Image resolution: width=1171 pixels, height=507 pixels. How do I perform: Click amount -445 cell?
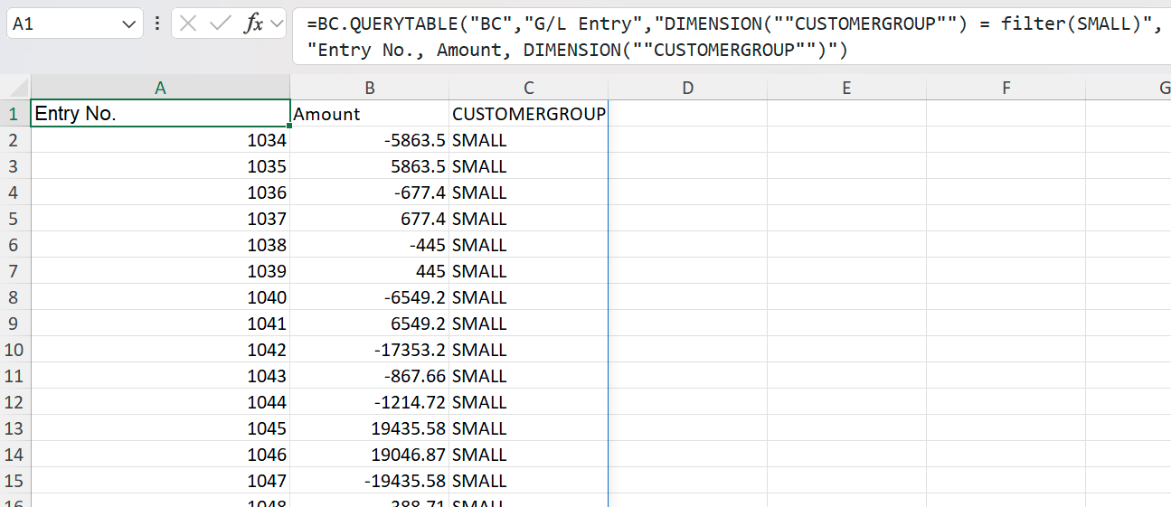point(370,245)
